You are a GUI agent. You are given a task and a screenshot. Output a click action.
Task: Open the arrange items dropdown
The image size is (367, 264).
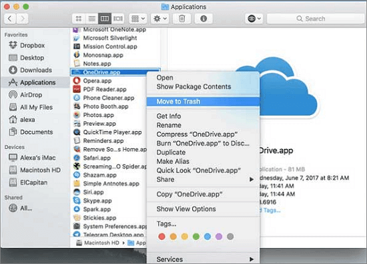[138, 19]
